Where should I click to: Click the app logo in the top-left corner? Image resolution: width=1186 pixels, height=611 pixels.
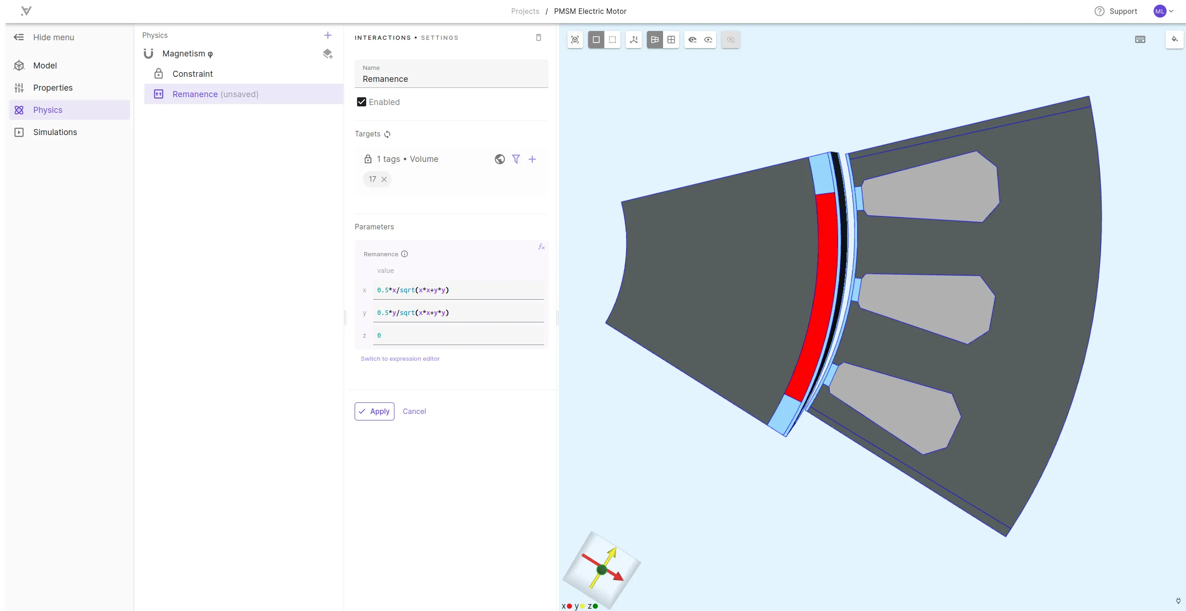click(x=26, y=11)
